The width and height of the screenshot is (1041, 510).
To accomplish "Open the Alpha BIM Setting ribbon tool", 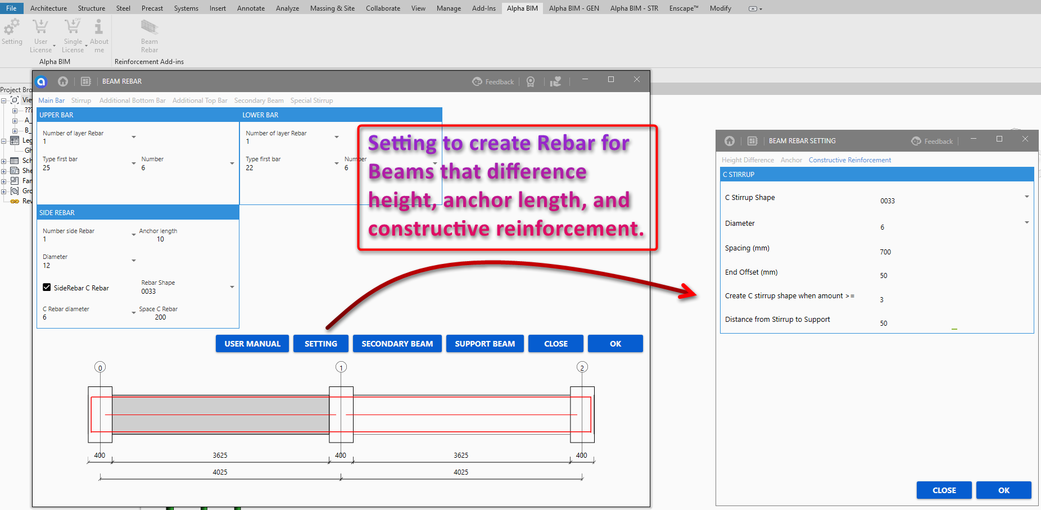I will (12, 32).
